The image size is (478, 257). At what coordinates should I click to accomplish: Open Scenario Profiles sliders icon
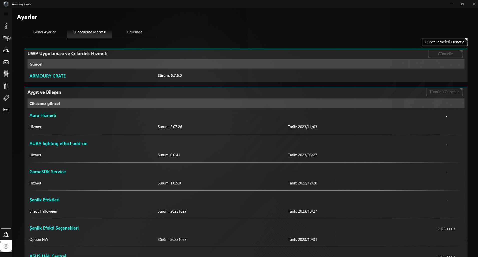(x=6, y=74)
